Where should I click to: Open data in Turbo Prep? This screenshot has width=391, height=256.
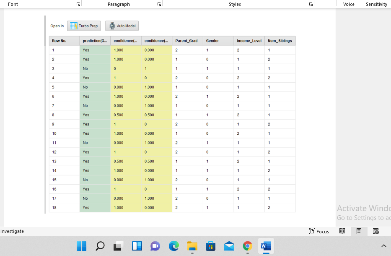(x=84, y=26)
